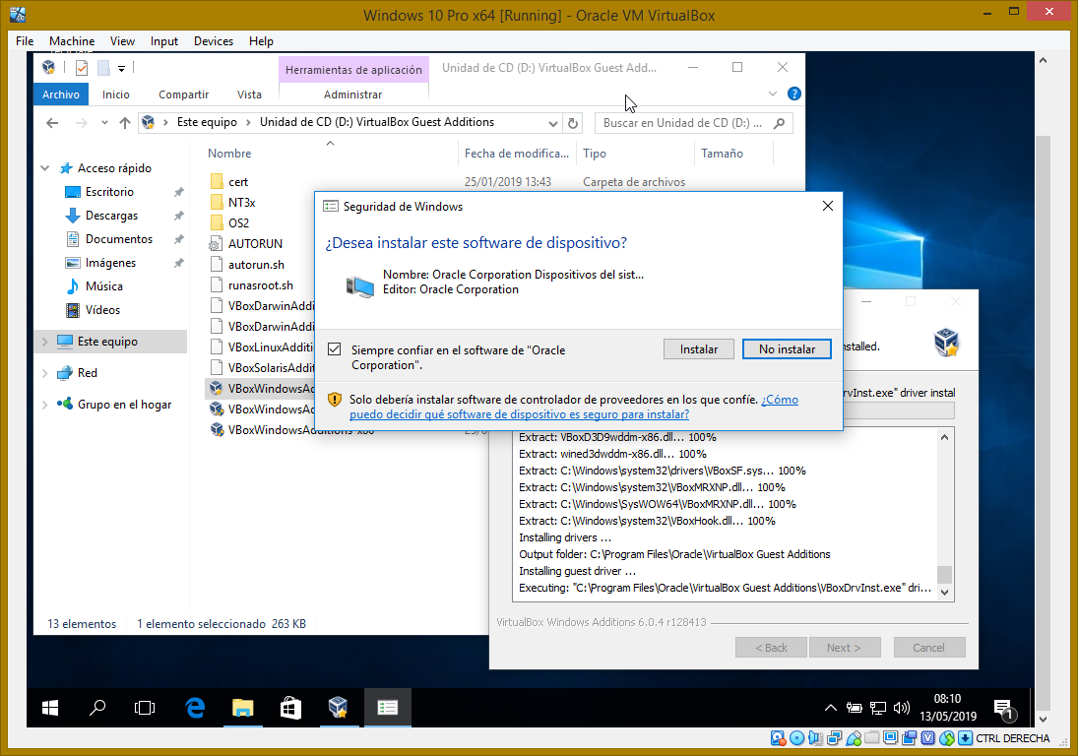Click the network adapters status icon
The image size is (1078, 756).
835,738
